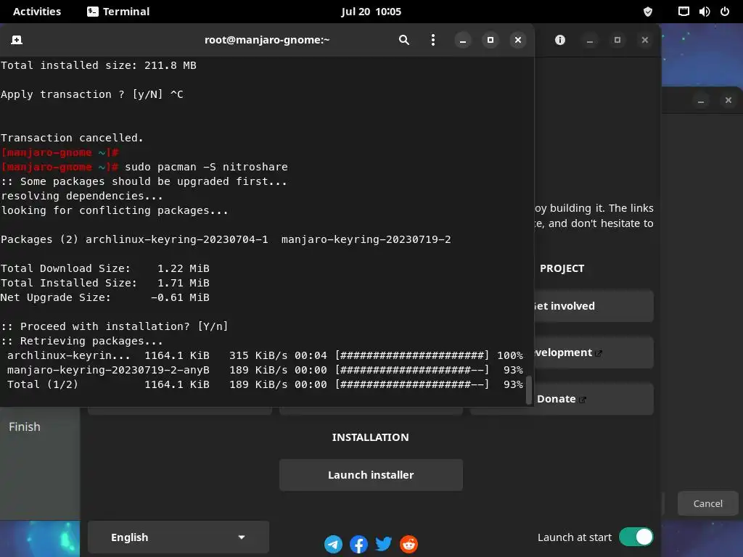
Task: Minimize the background installer window
Action: coord(701,100)
